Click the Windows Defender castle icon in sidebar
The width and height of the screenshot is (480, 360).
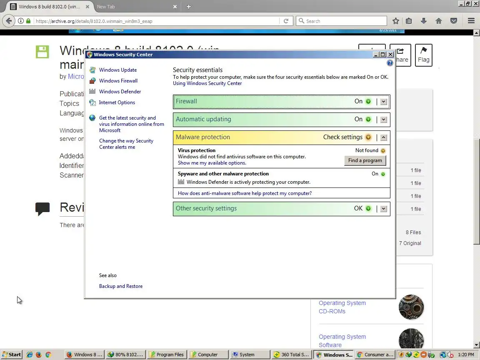[92, 92]
